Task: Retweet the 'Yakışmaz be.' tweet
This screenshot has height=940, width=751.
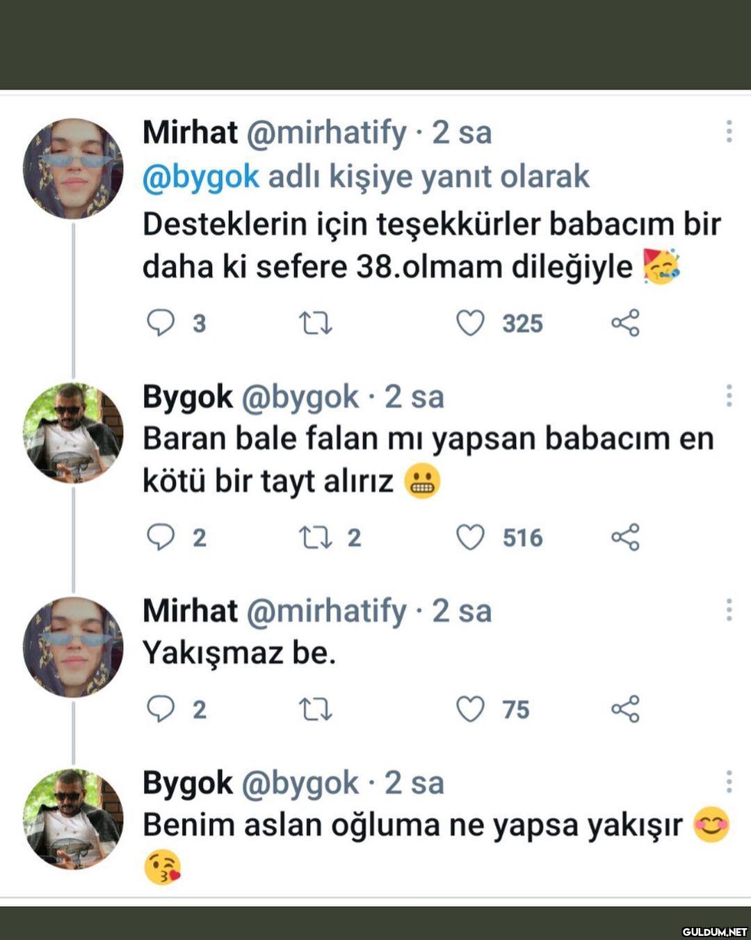Action: [x=315, y=710]
